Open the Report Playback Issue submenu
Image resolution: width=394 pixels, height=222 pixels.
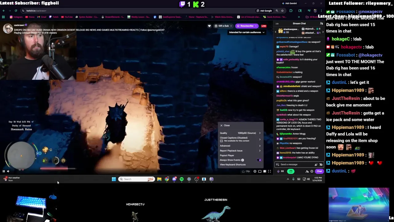(240, 151)
